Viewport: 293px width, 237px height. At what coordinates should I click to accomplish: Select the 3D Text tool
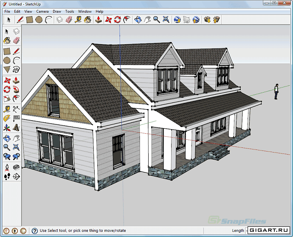16,128
